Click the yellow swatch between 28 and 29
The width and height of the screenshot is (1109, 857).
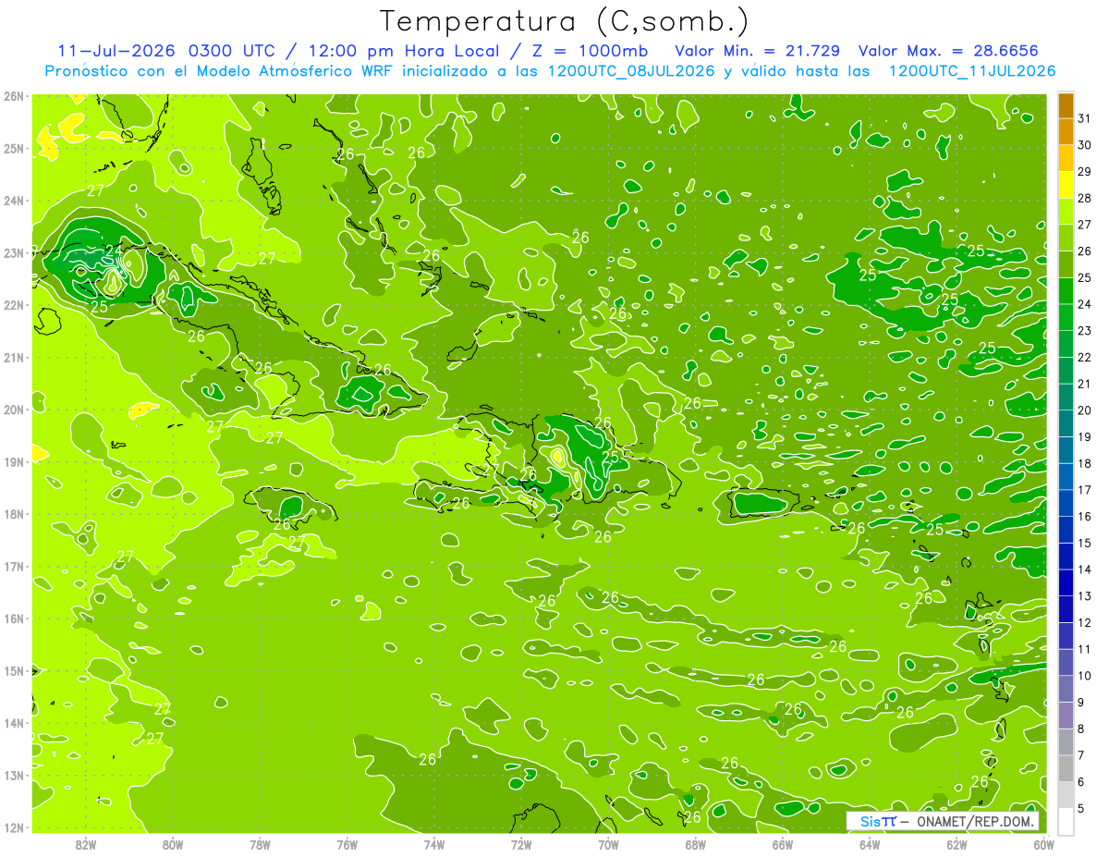click(x=1066, y=186)
